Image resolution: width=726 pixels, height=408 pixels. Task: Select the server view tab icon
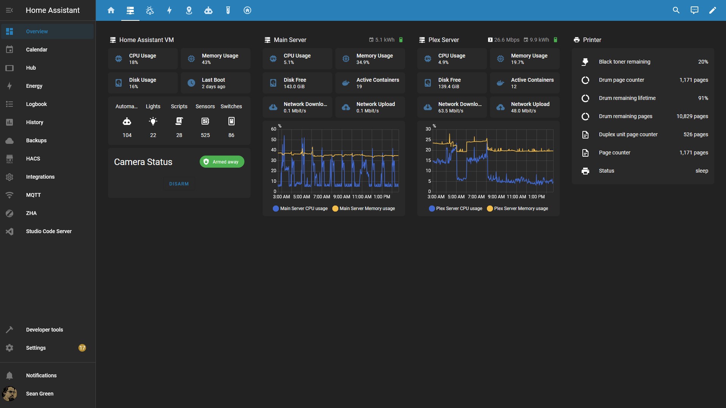pos(130,10)
